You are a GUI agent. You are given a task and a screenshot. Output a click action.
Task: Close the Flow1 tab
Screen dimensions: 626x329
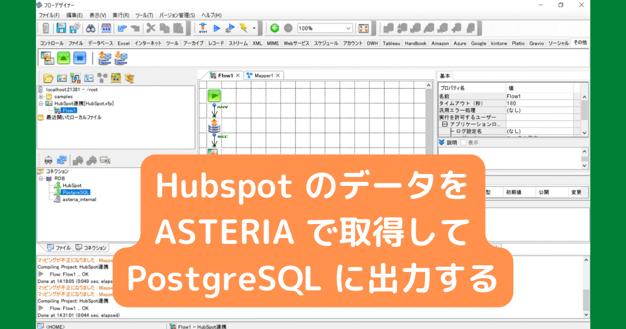(x=238, y=76)
